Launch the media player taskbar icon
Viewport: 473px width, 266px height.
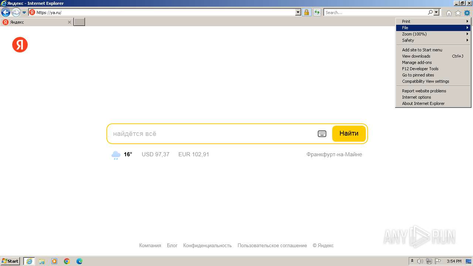54,261
